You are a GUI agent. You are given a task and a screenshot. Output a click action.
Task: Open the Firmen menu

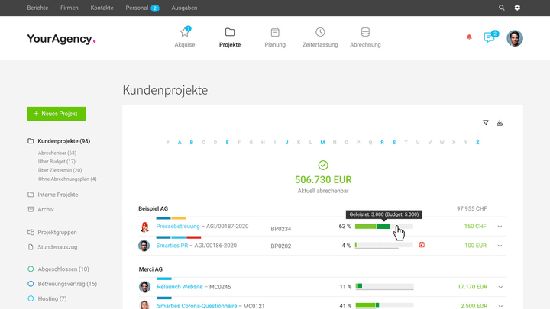(69, 8)
